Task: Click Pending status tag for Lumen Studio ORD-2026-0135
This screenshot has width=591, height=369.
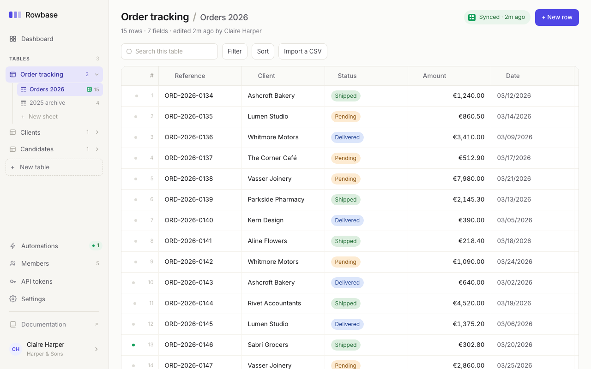Action: (346, 117)
